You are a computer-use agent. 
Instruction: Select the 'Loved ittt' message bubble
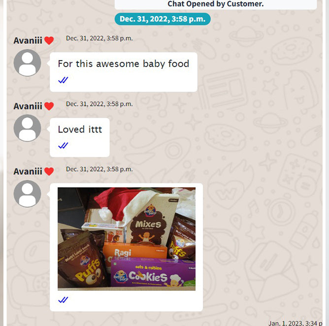click(x=80, y=137)
